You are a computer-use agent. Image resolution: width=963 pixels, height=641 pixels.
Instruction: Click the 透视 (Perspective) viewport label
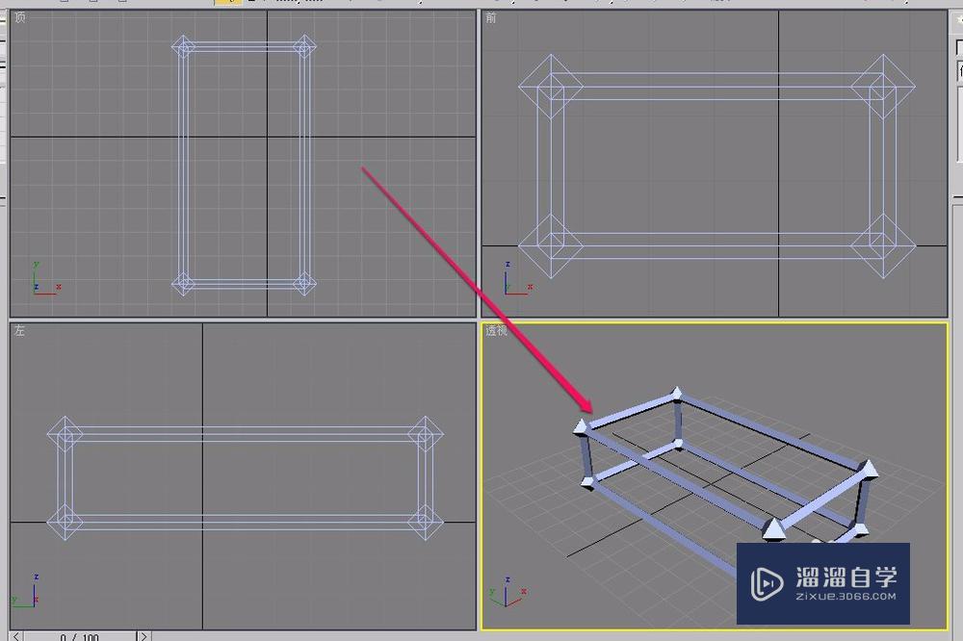click(496, 330)
